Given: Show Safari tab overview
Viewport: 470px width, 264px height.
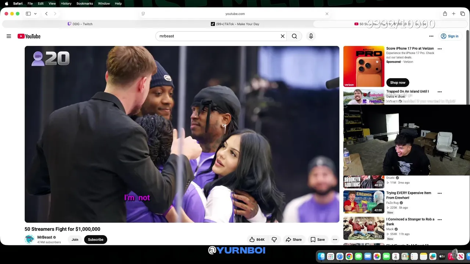Looking at the screenshot, I should point(462,14).
